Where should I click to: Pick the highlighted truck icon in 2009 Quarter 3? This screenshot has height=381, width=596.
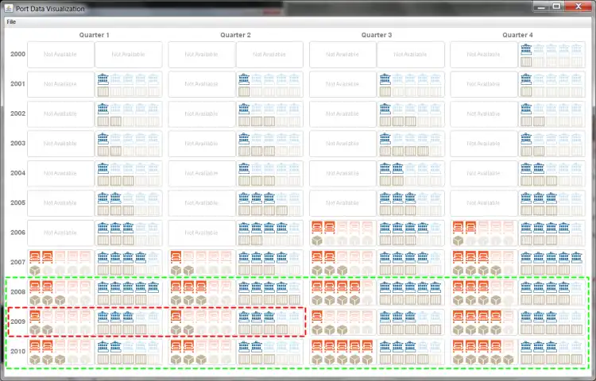(317, 316)
